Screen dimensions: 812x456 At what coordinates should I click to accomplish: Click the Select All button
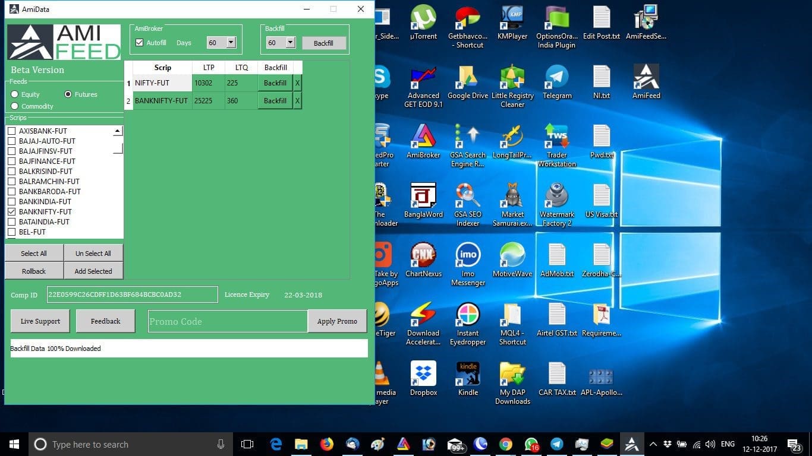34,254
